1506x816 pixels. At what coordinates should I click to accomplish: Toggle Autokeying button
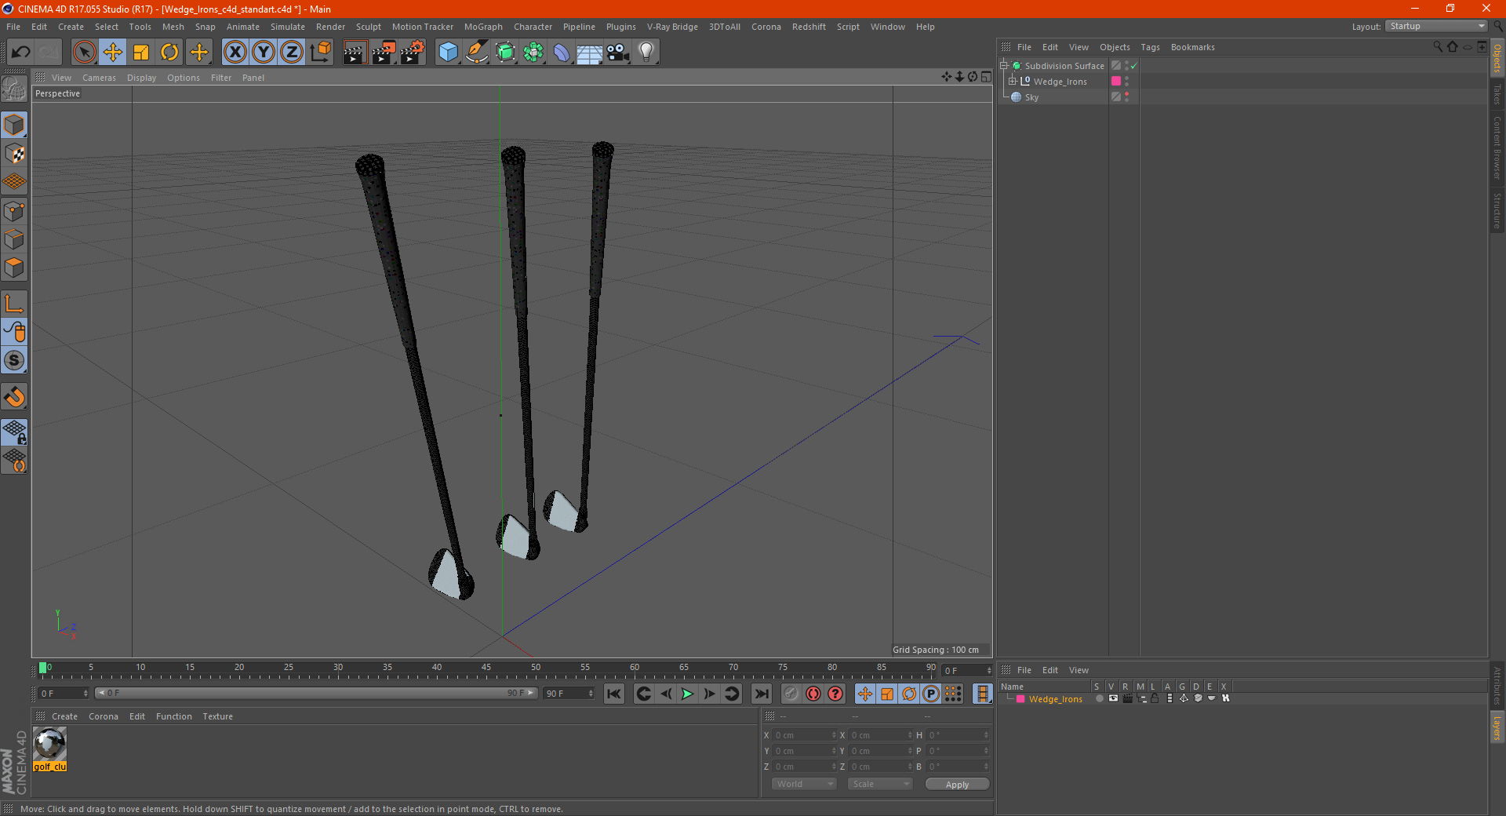pyautogui.click(x=813, y=694)
